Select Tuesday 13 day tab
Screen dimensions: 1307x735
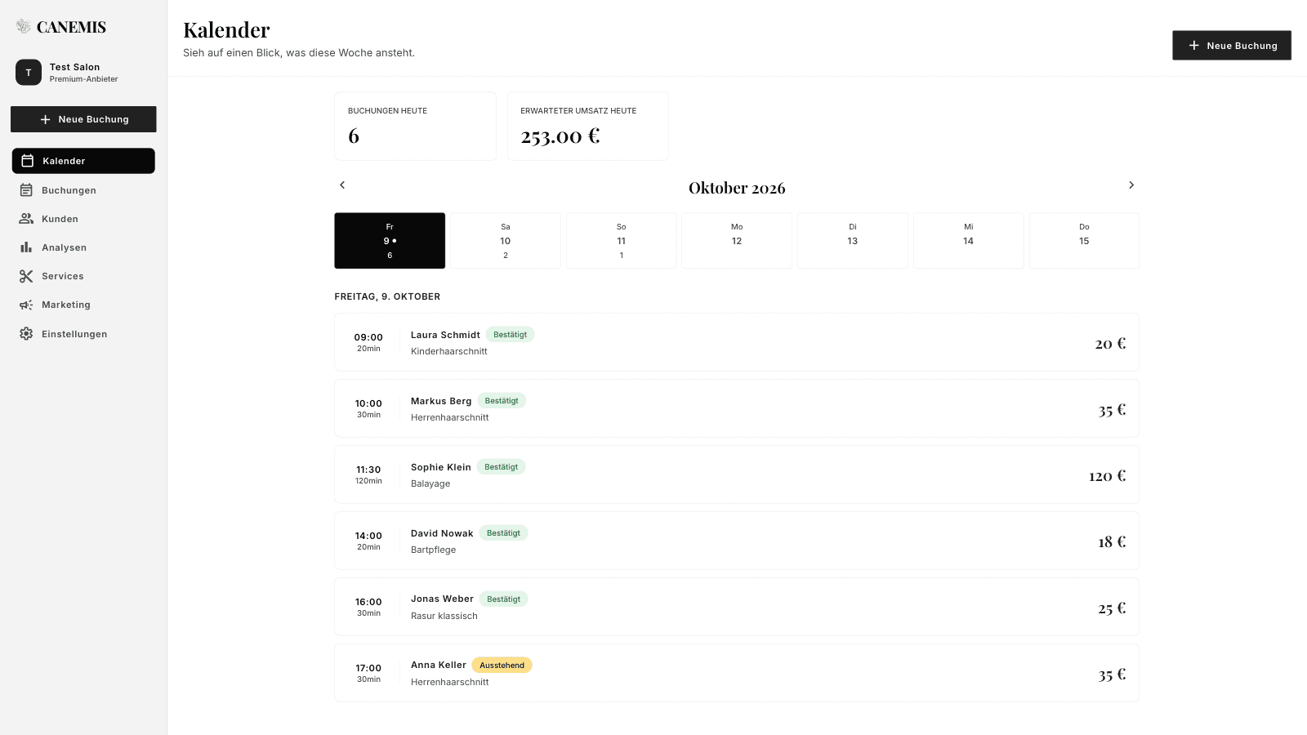click(853, 241)
